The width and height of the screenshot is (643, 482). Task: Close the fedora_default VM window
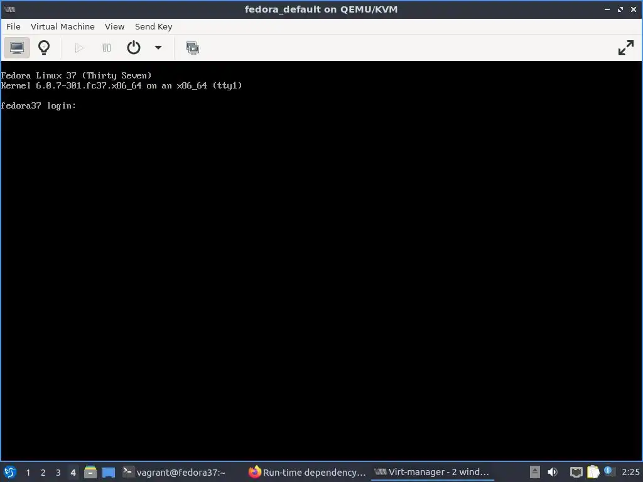pos(633,9)
